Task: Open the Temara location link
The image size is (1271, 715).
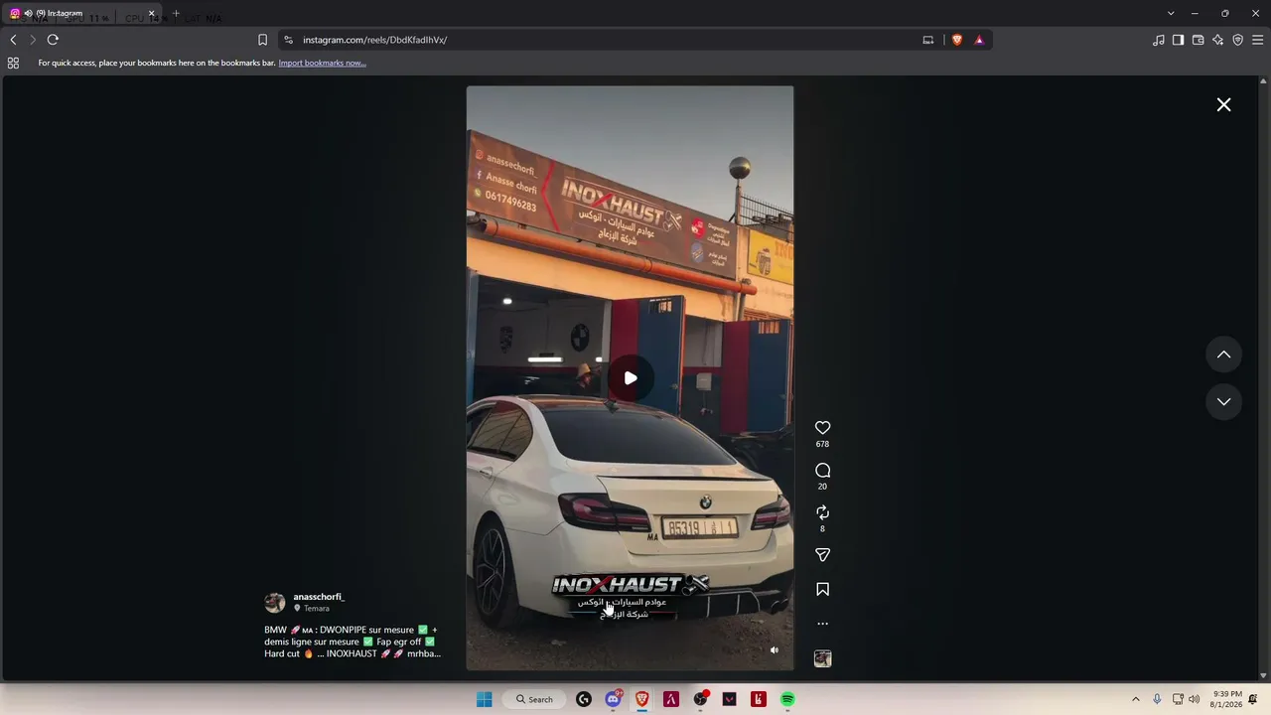Action: tap(316, 609)
